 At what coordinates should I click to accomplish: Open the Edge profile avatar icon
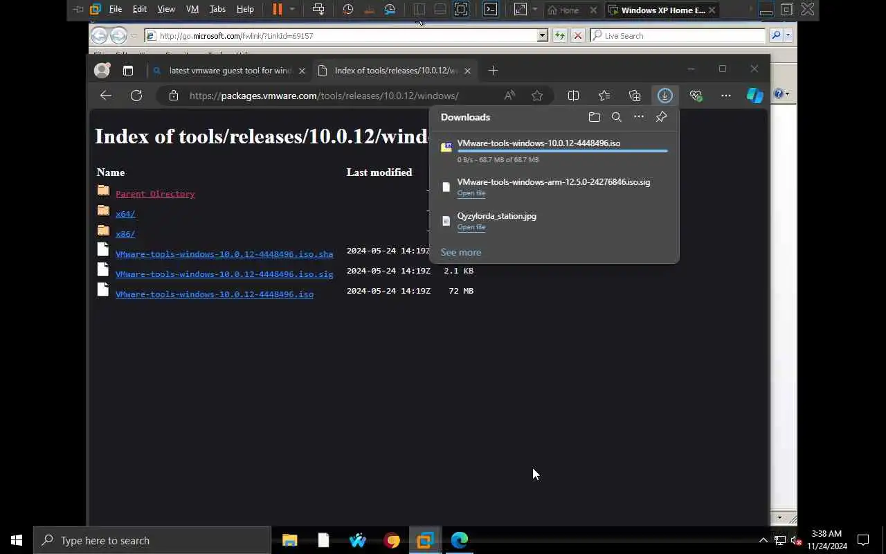point(102,70)
